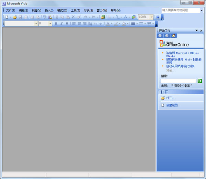Screen dimensions: 206x179
Task: Toggle Align Left
Action: (x=74, y=24)
